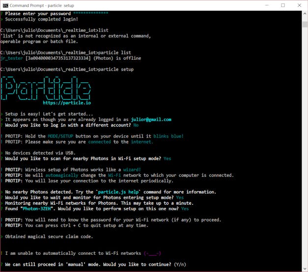The image size is (308, 272).
Task: Click the 'blinks blue!' text
Action: (x=168, y=136)
